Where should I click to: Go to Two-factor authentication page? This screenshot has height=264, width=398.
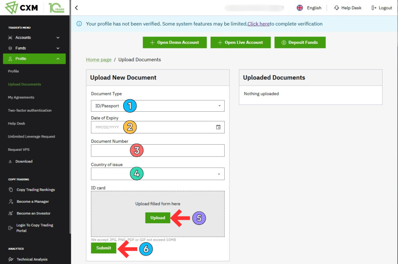(30, 110)
